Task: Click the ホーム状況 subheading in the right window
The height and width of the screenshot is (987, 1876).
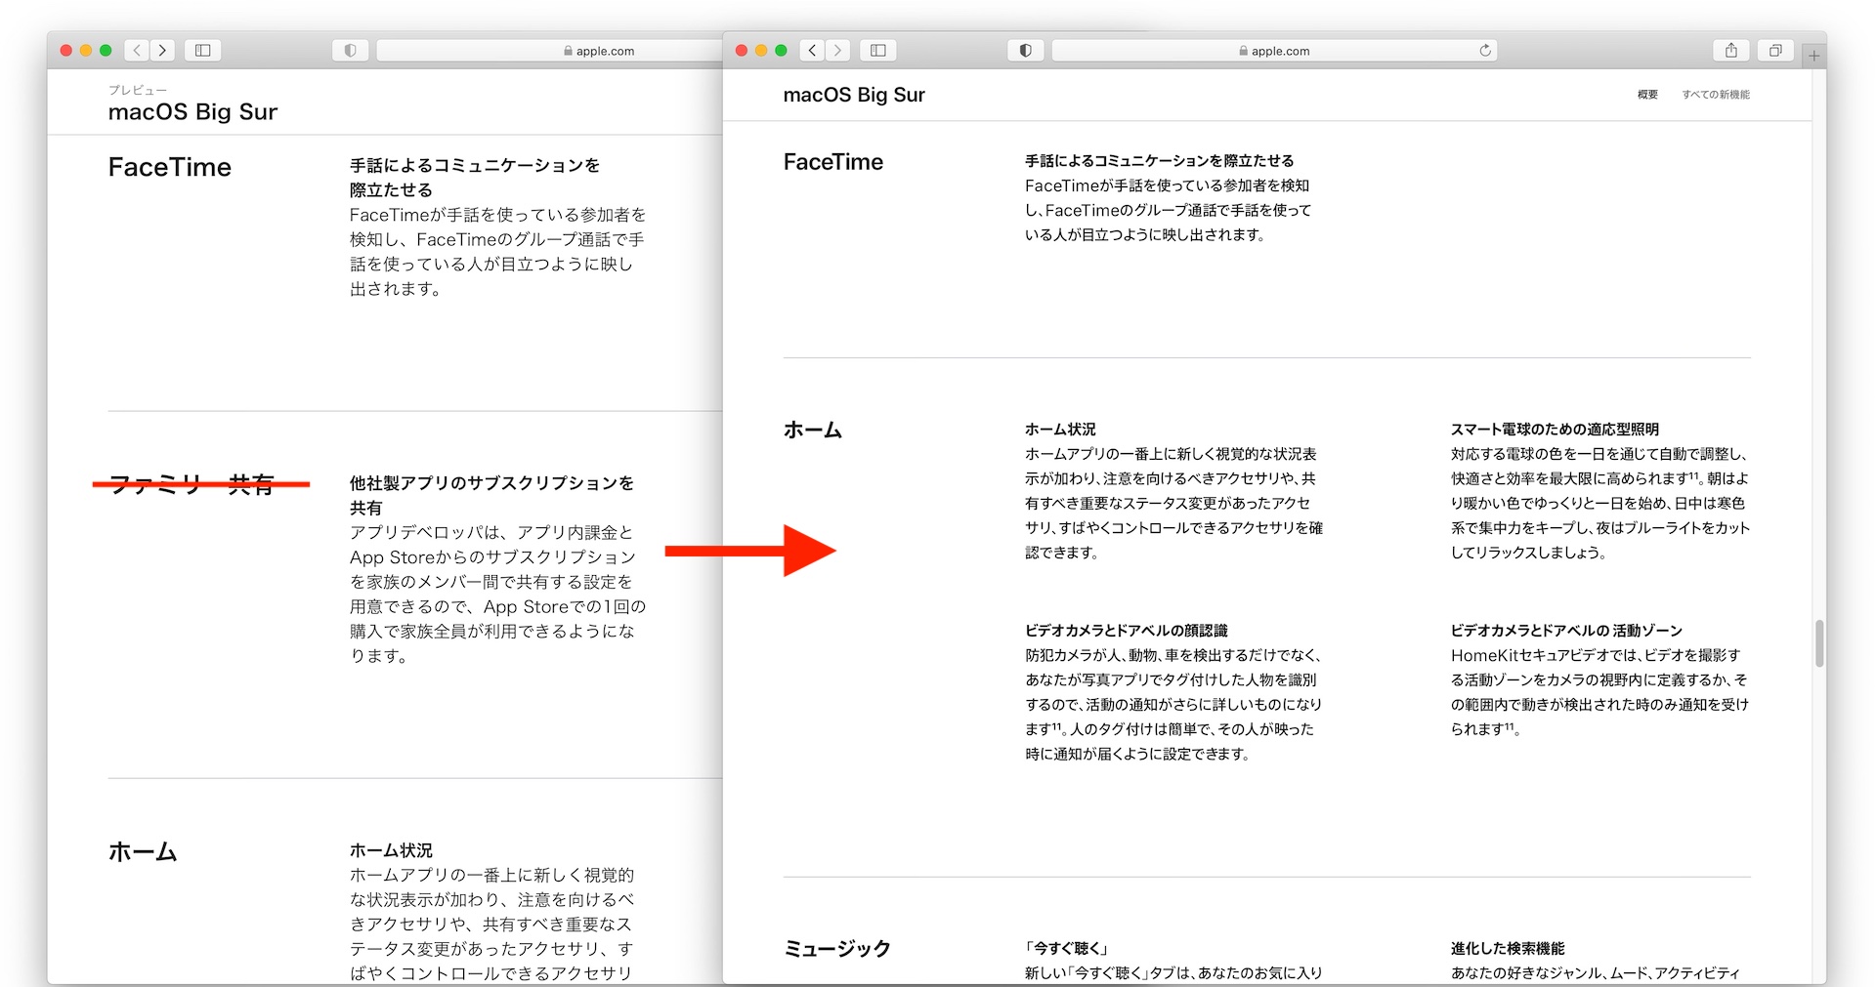Action: 1060,430
